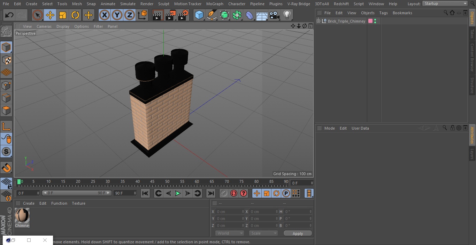Open the Layout dropdown Startup
The height and width of the screenshot is (245, 476).
[445, 3]
